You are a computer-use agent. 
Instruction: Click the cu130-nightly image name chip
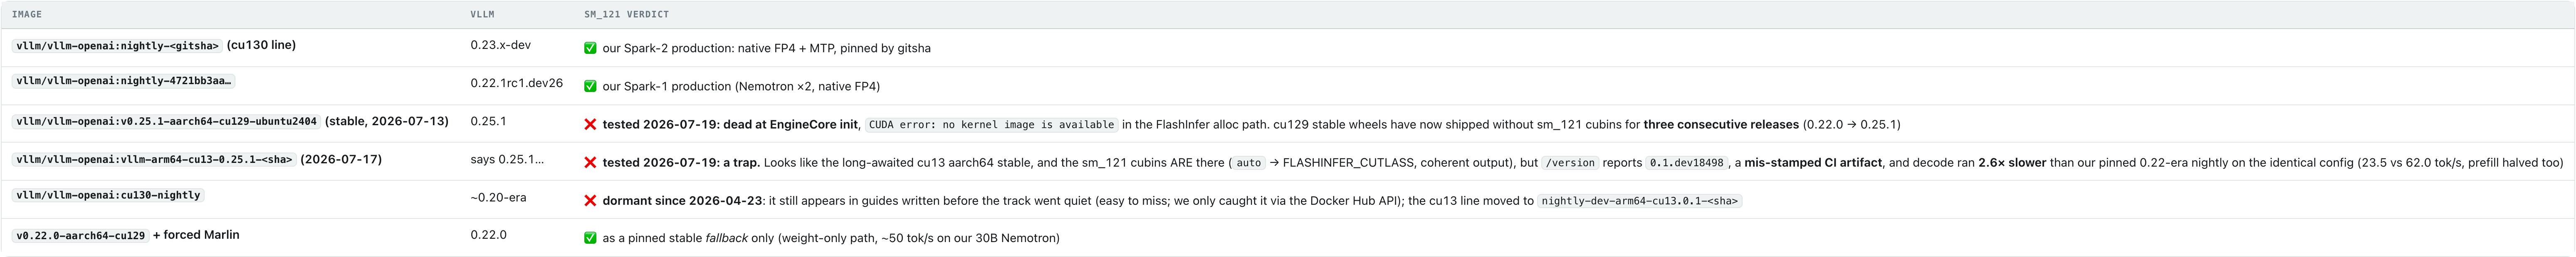[108, 195]
